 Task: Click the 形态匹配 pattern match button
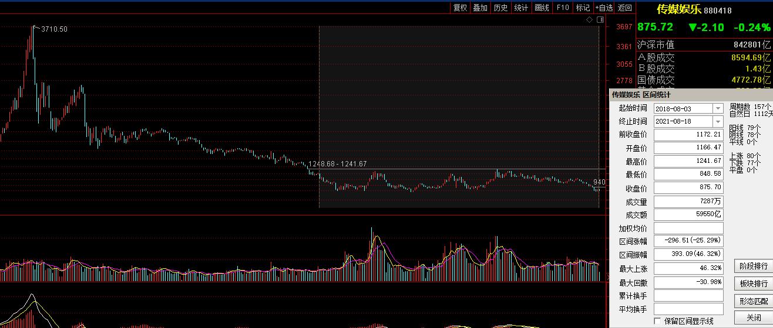tap(753, 300)
